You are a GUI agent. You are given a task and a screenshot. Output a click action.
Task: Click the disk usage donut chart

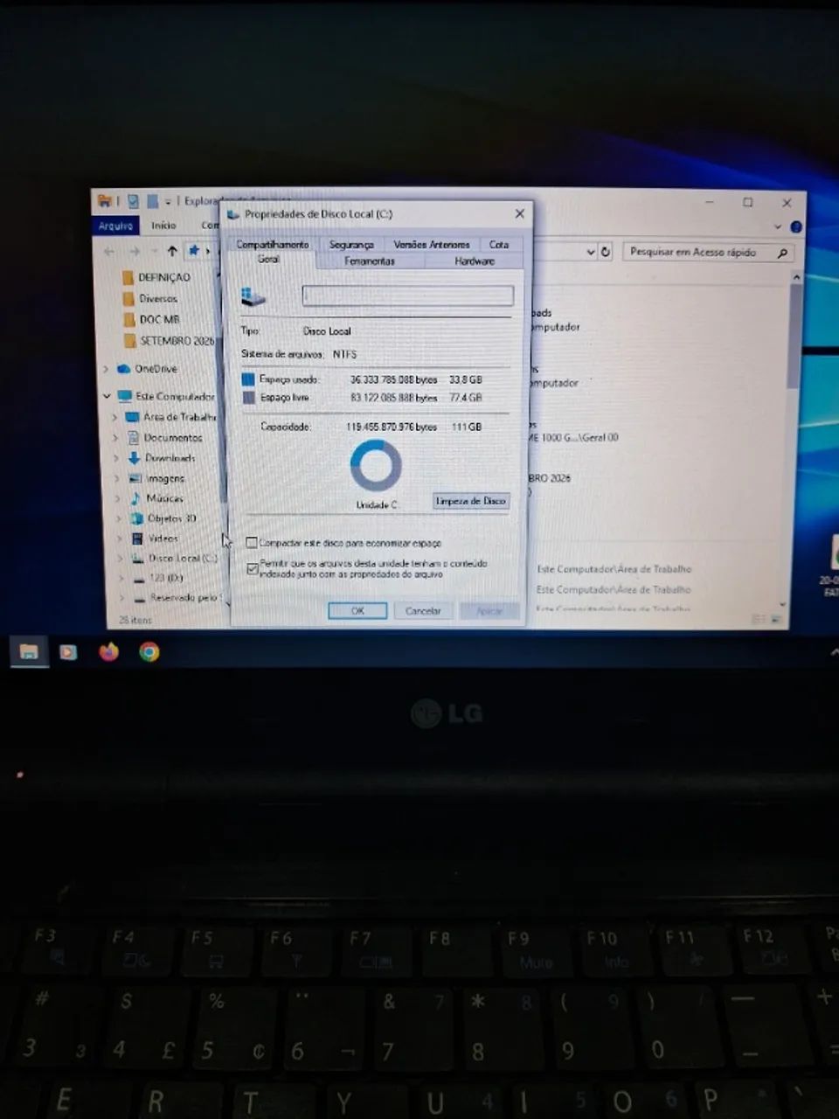point(376,466)
